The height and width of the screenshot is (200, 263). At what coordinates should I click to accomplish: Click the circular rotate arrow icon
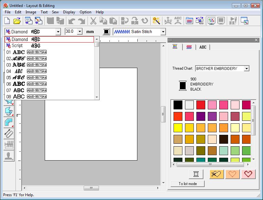point(145,21)
